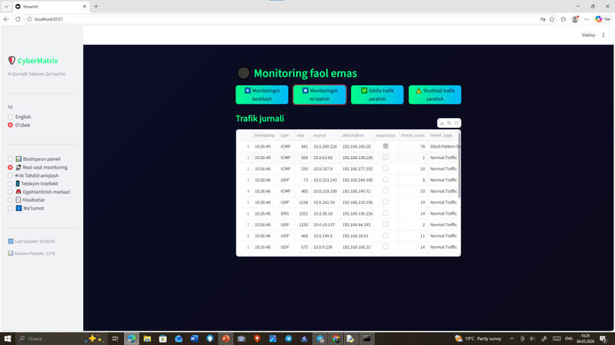Select Ma'lumot page radio
Image resolution: width=615 pixels, height=345 pixels.
(x=10, y=208)
